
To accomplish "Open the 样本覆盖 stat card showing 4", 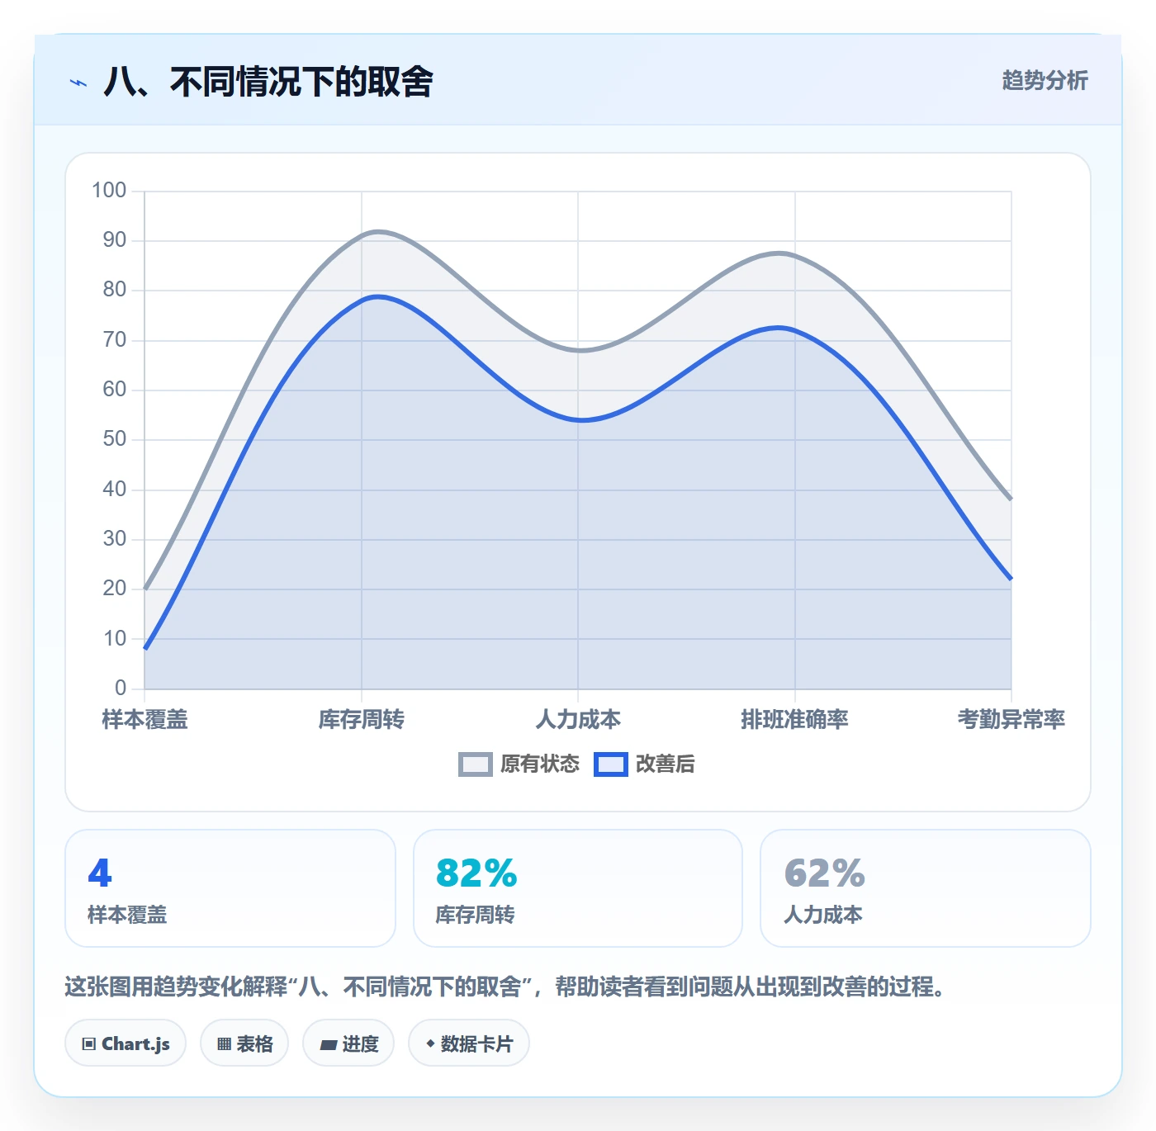I will 230,888.
